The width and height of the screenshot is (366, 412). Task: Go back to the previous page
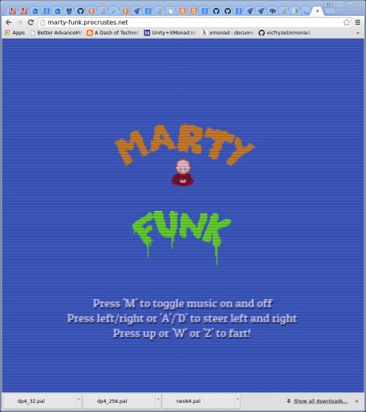[8, 22]
